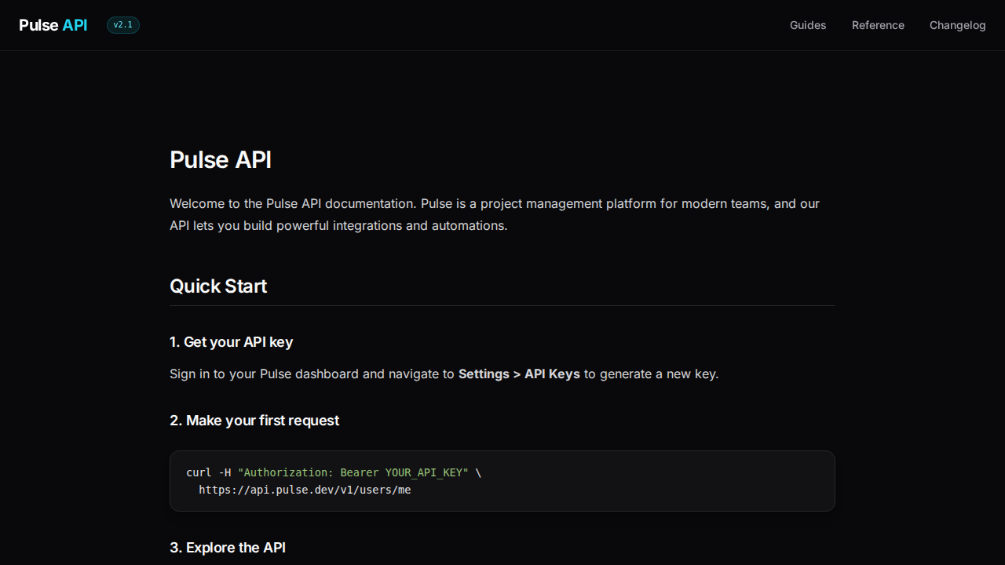Image resolution: width=1005 pixels, height=565 pixels.
Task: Click the YOUR_API_KEY placeholder text
Action: coord(424,472)
